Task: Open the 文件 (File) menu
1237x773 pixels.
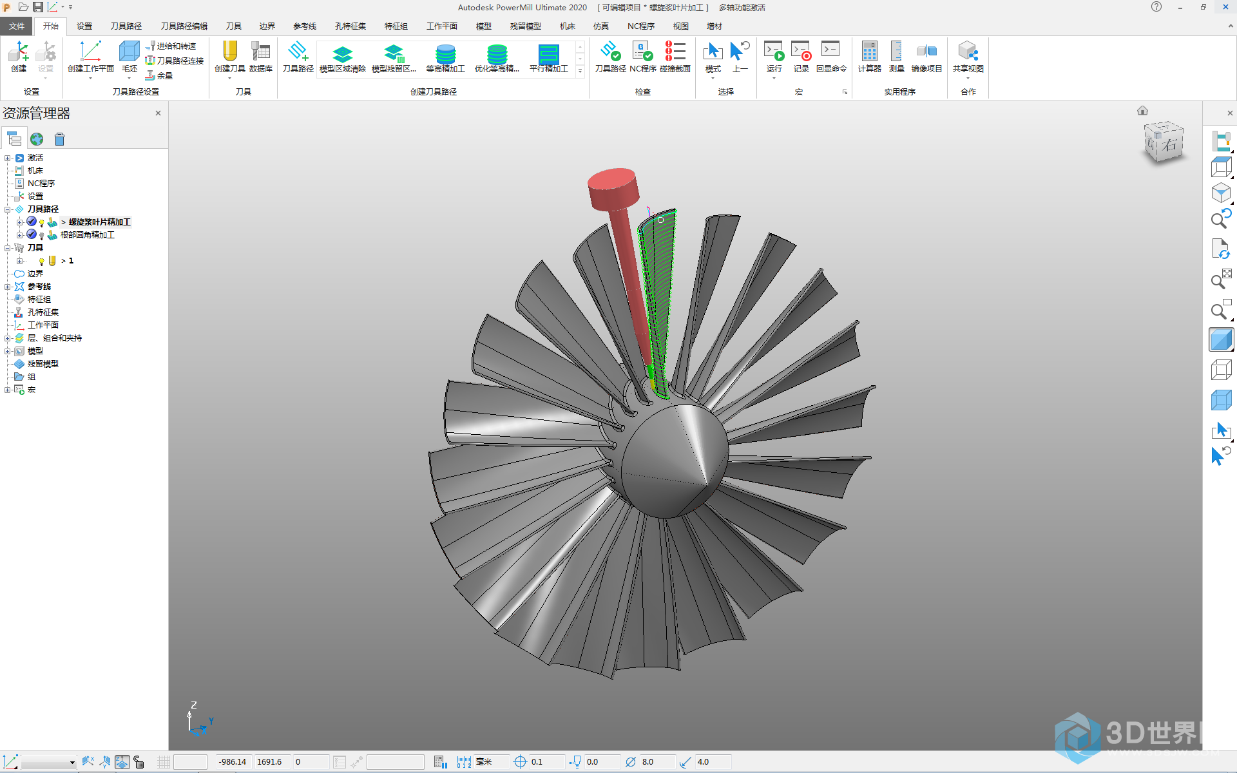Action: [x=17, y=26]
